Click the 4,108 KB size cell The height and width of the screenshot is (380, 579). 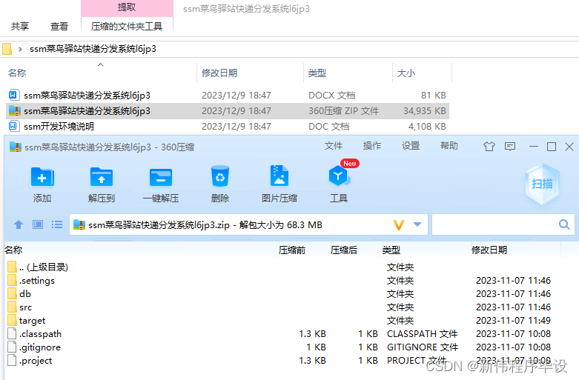tap(427, 126)
